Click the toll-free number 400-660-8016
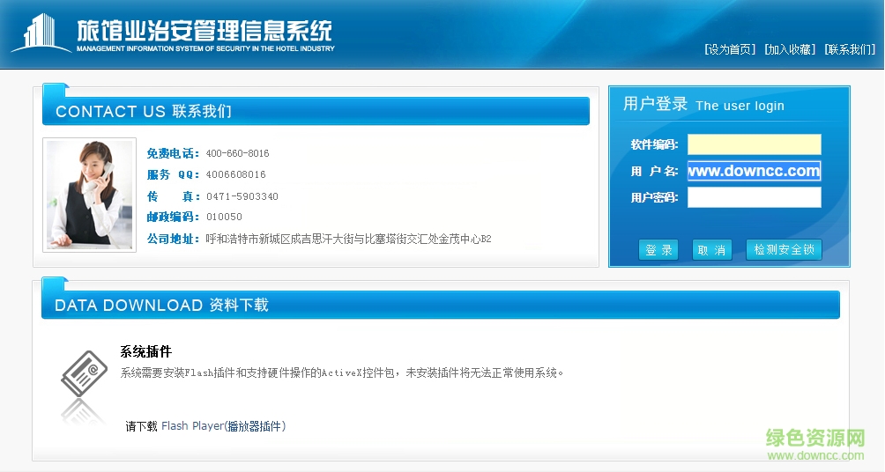Viewport: 885px width, 472px height. pyautogui.click(x=237, y=153)
